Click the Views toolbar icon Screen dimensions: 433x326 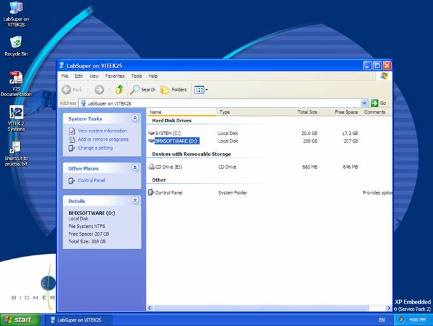(x=199, y=90)
